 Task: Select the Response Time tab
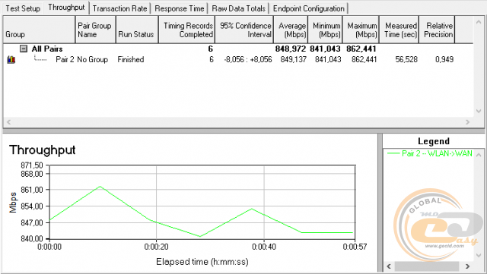(180, 8)
